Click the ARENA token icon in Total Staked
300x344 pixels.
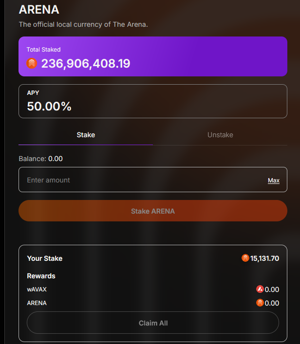click(x=32, y=63)
